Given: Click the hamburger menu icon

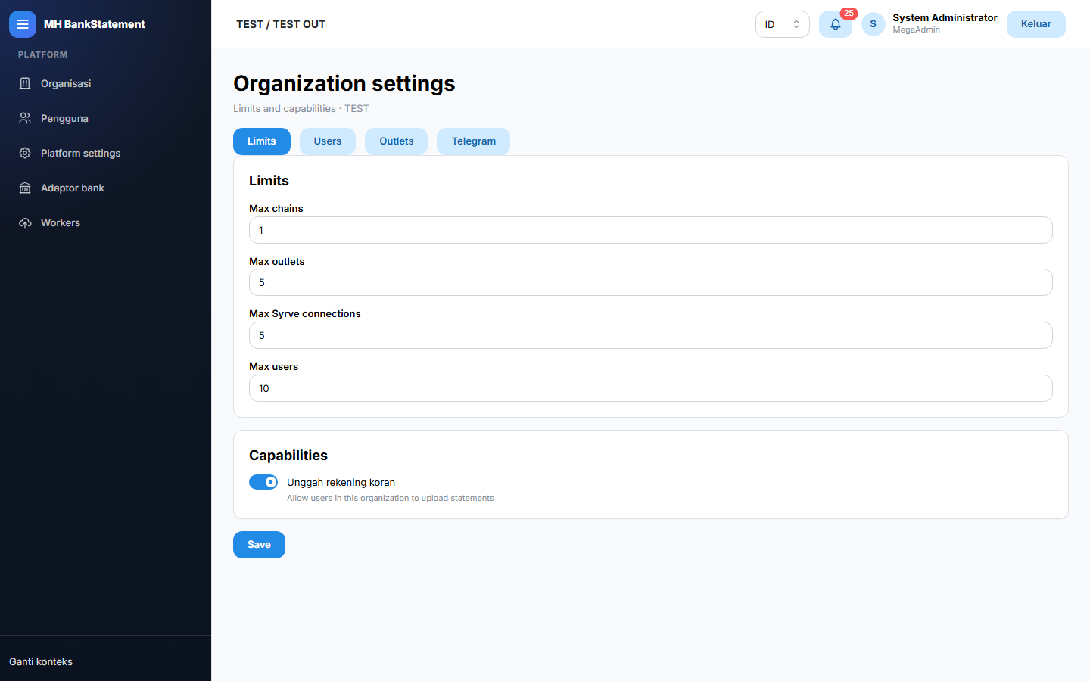Looking at the screenshot, I should tap(23, 24).
